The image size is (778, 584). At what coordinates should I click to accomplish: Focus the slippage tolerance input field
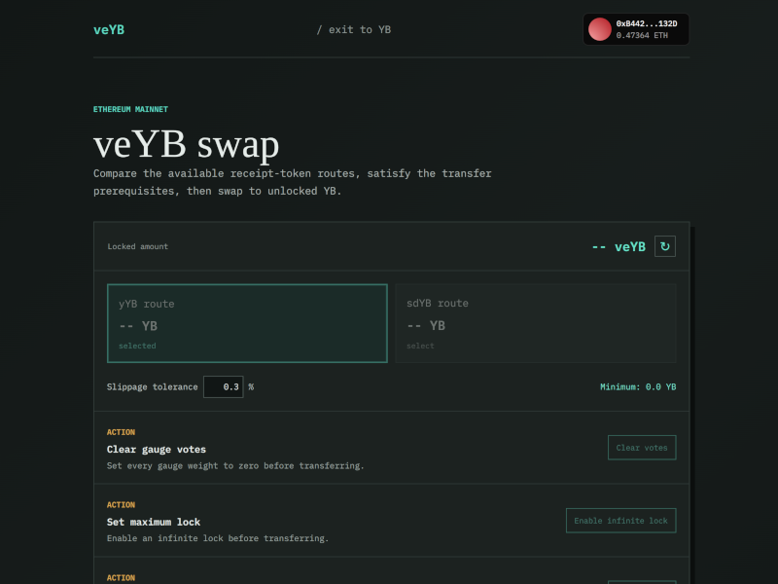(224, 386)
